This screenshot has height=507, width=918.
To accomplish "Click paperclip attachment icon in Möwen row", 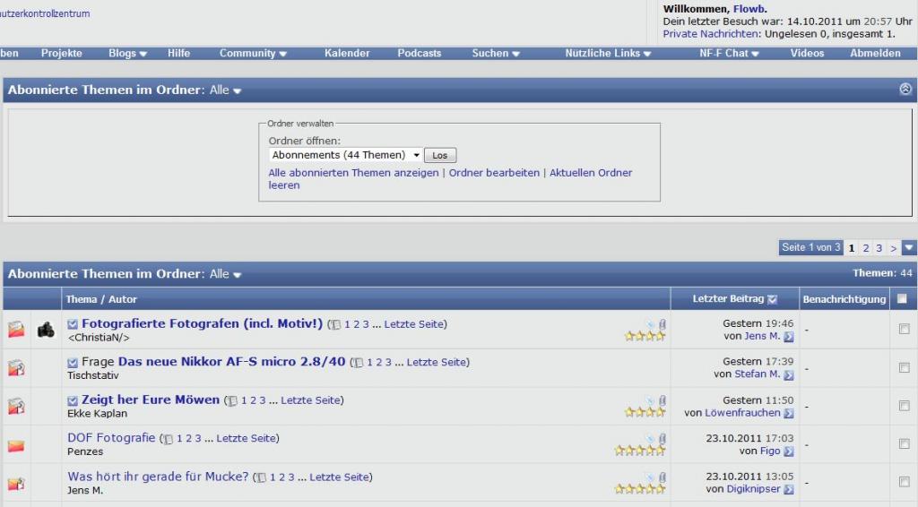I will pos(663,400).
